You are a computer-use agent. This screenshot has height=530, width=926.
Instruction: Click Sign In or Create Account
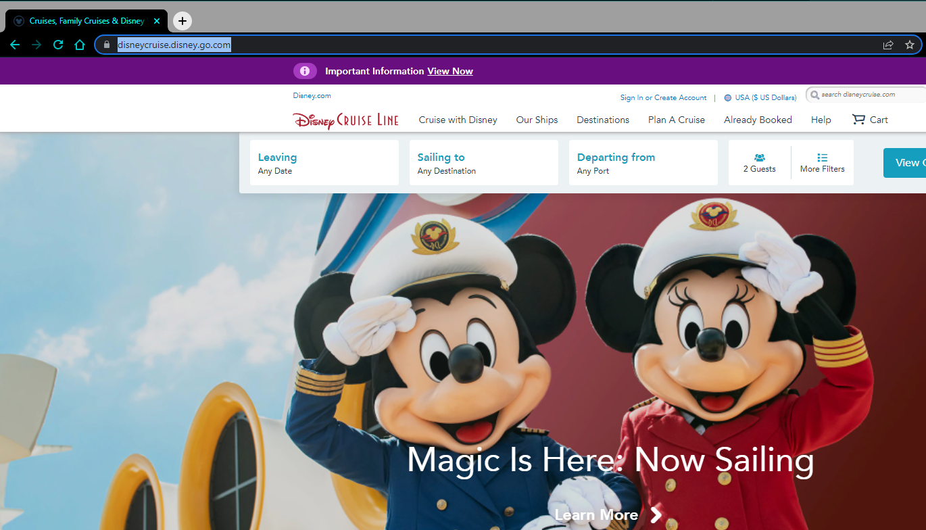[663, 97]
